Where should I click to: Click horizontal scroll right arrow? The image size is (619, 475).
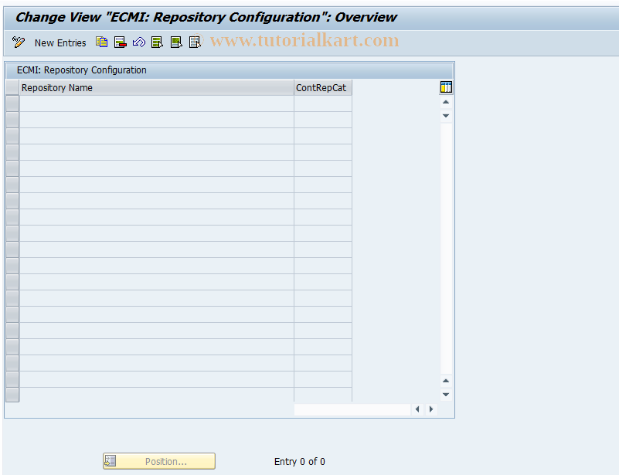pos(431,409)
